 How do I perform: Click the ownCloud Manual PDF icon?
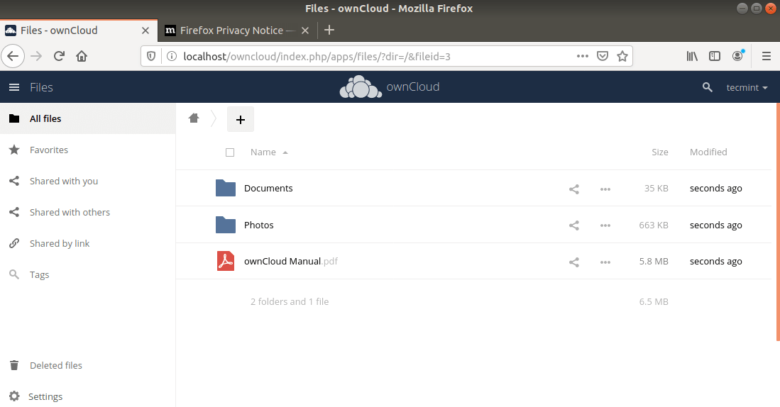[226, 262]
